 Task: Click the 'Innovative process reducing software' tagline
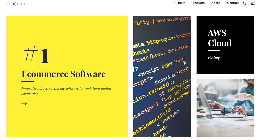point(66,91)
